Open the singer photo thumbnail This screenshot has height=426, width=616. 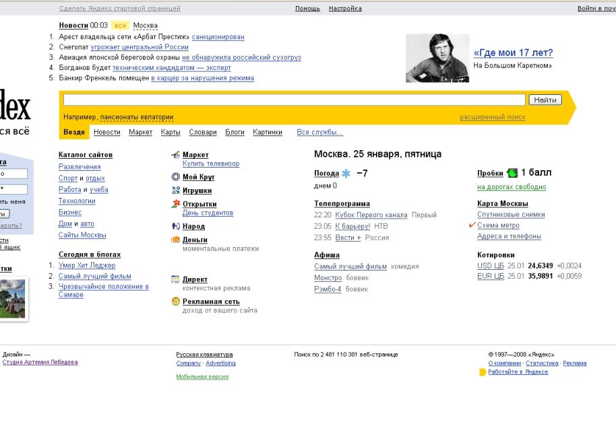tap(437, 58)
